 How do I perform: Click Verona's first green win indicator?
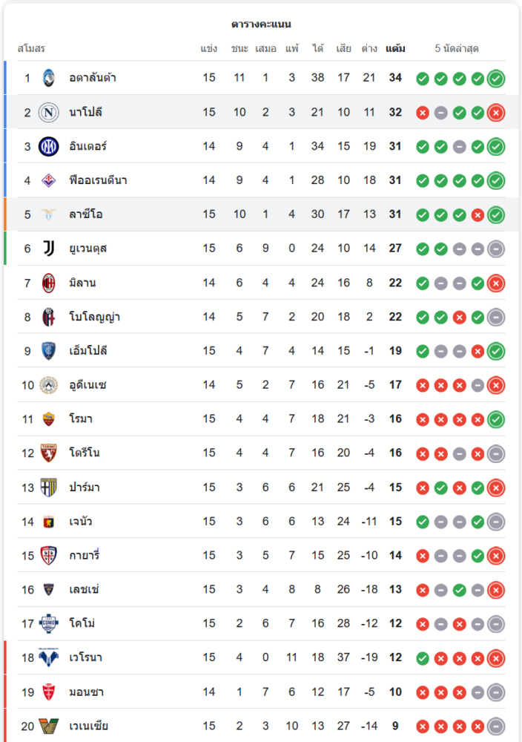[423, 658]
